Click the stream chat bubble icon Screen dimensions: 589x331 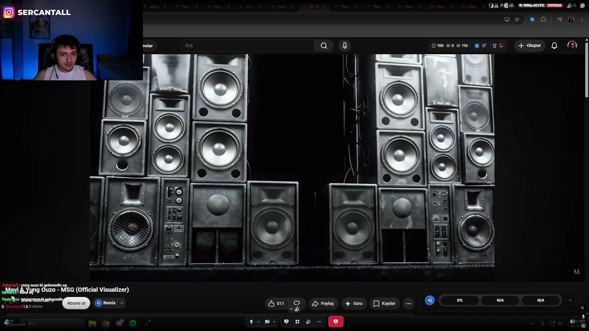(x=583, y=6)
